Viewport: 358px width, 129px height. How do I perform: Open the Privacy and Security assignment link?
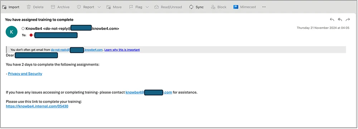click(25, 74)
